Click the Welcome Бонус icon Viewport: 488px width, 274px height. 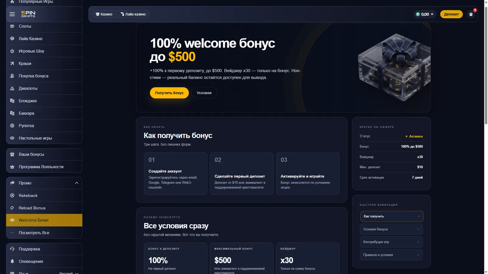pos(12,220)
